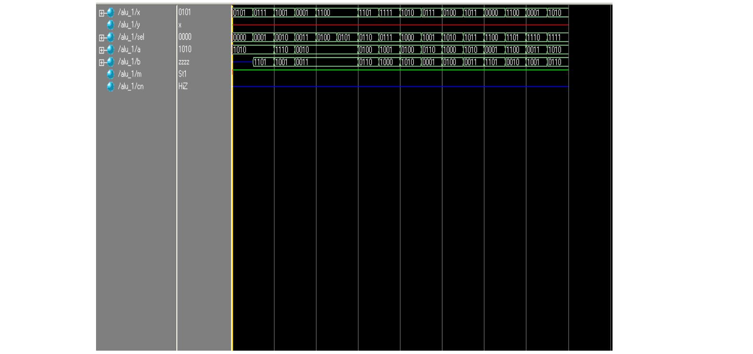Click the 0010 segment in the b waveform
Viewport: 753px width, 354px height.
(x=516, y=62)
